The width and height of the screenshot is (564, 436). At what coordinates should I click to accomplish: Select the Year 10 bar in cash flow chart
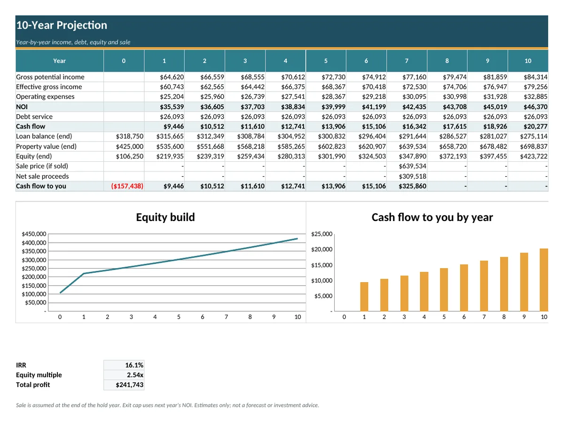(544, 280)
